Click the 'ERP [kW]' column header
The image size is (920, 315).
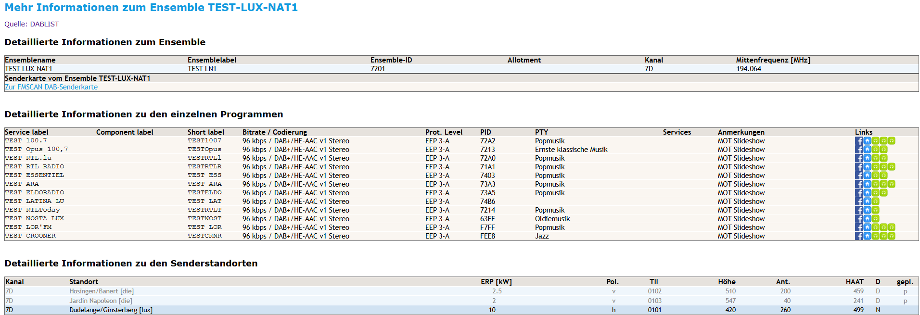pos(496,282)
